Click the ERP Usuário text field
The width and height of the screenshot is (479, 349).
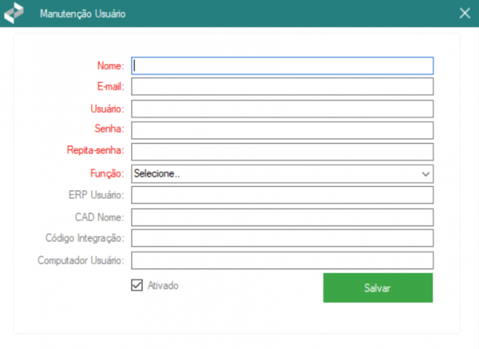point(283,195)
